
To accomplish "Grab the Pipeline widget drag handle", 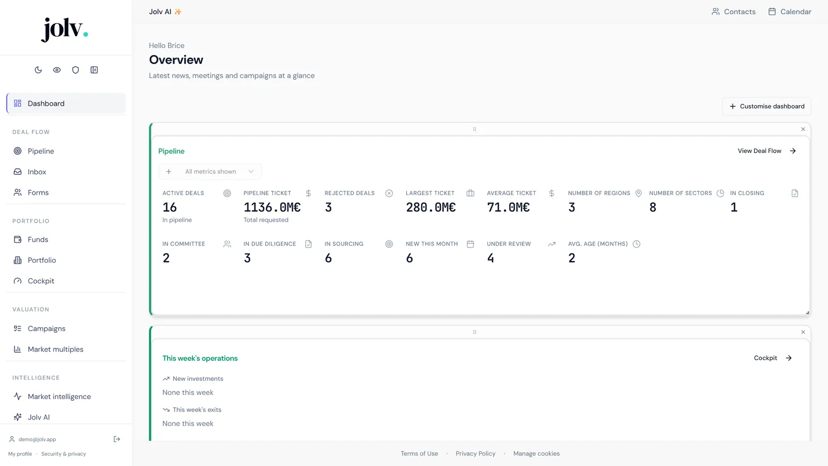I will click(474, 129).
